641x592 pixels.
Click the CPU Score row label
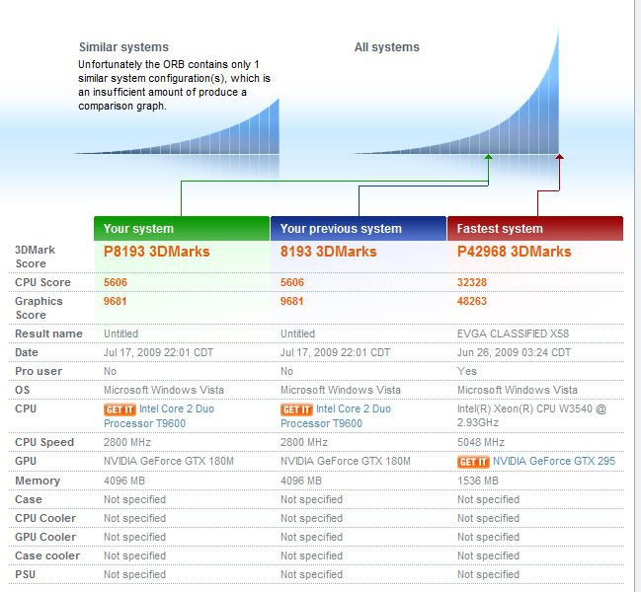tap(42, 282)
